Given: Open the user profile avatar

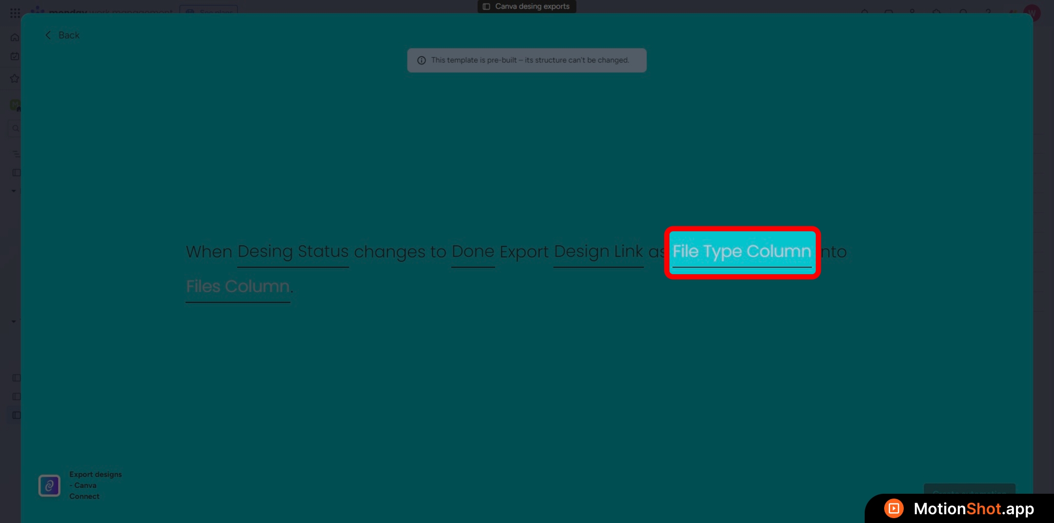Looking at the screenshot, I should (1032, 13).
